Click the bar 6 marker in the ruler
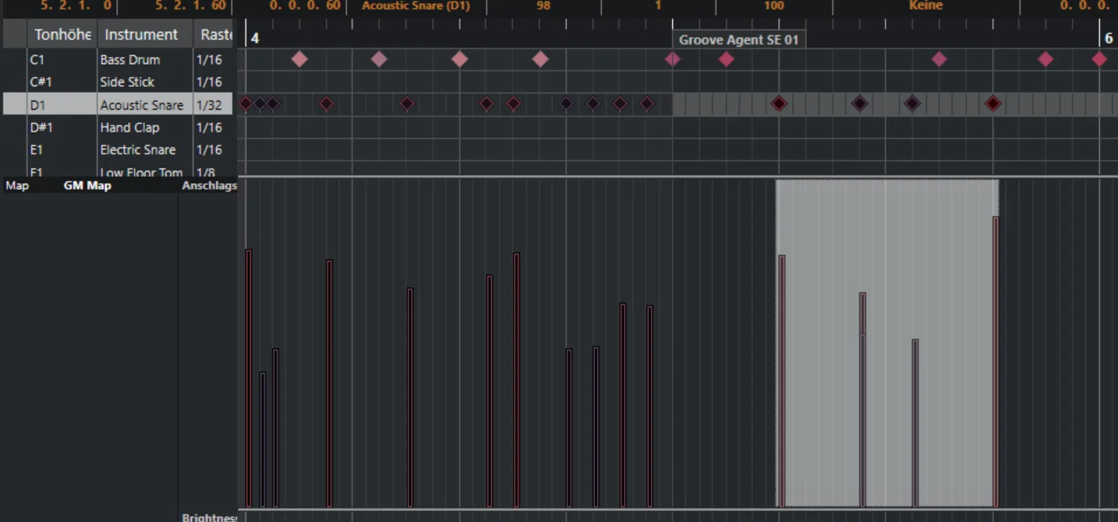 [1109, 38]
